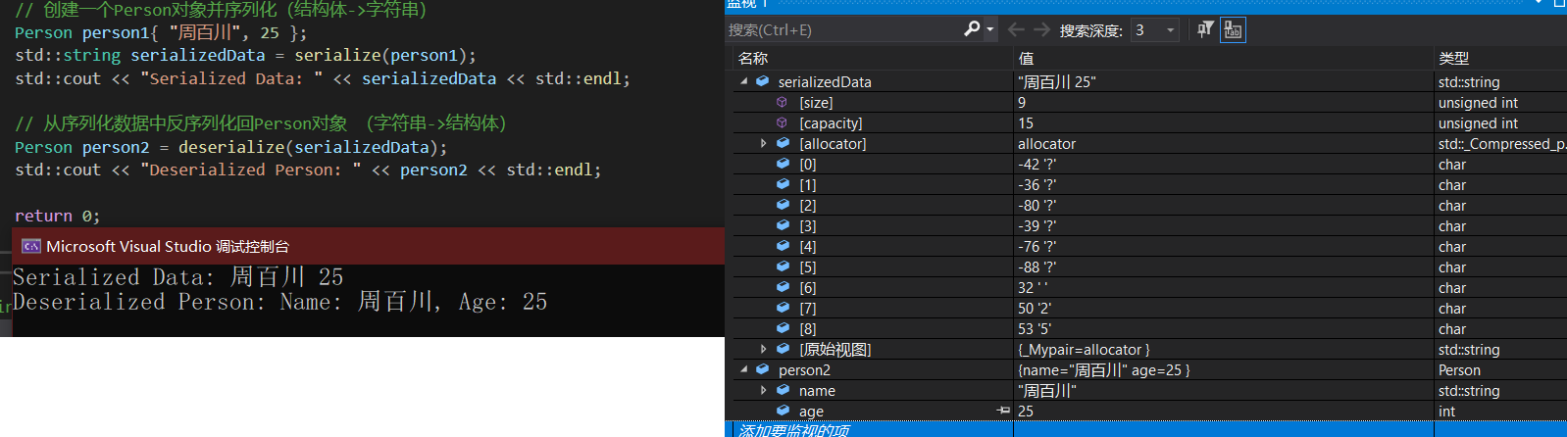Click the pin icon in age value cell
Viewport: 1567px width, 437px height.
pyautogui.click(x=1003, y=411)
